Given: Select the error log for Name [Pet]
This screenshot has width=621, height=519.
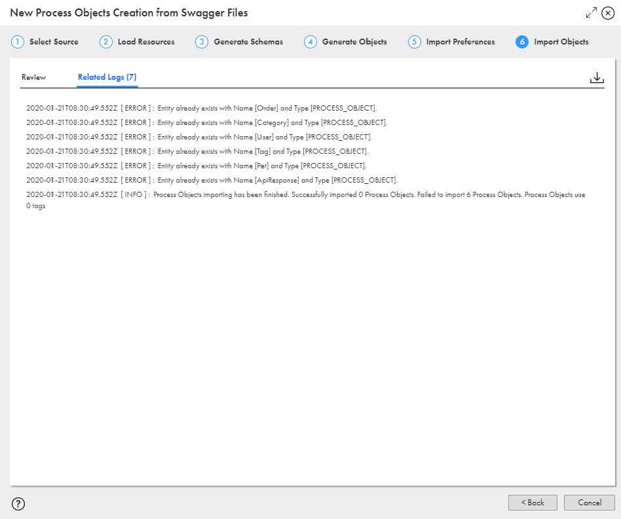Looking at the screenshot, I should click(x=197, y=166).
